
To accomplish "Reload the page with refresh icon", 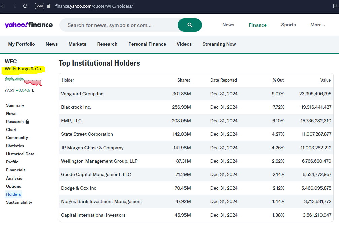I will pyautogui.click(x=25, y=6).
